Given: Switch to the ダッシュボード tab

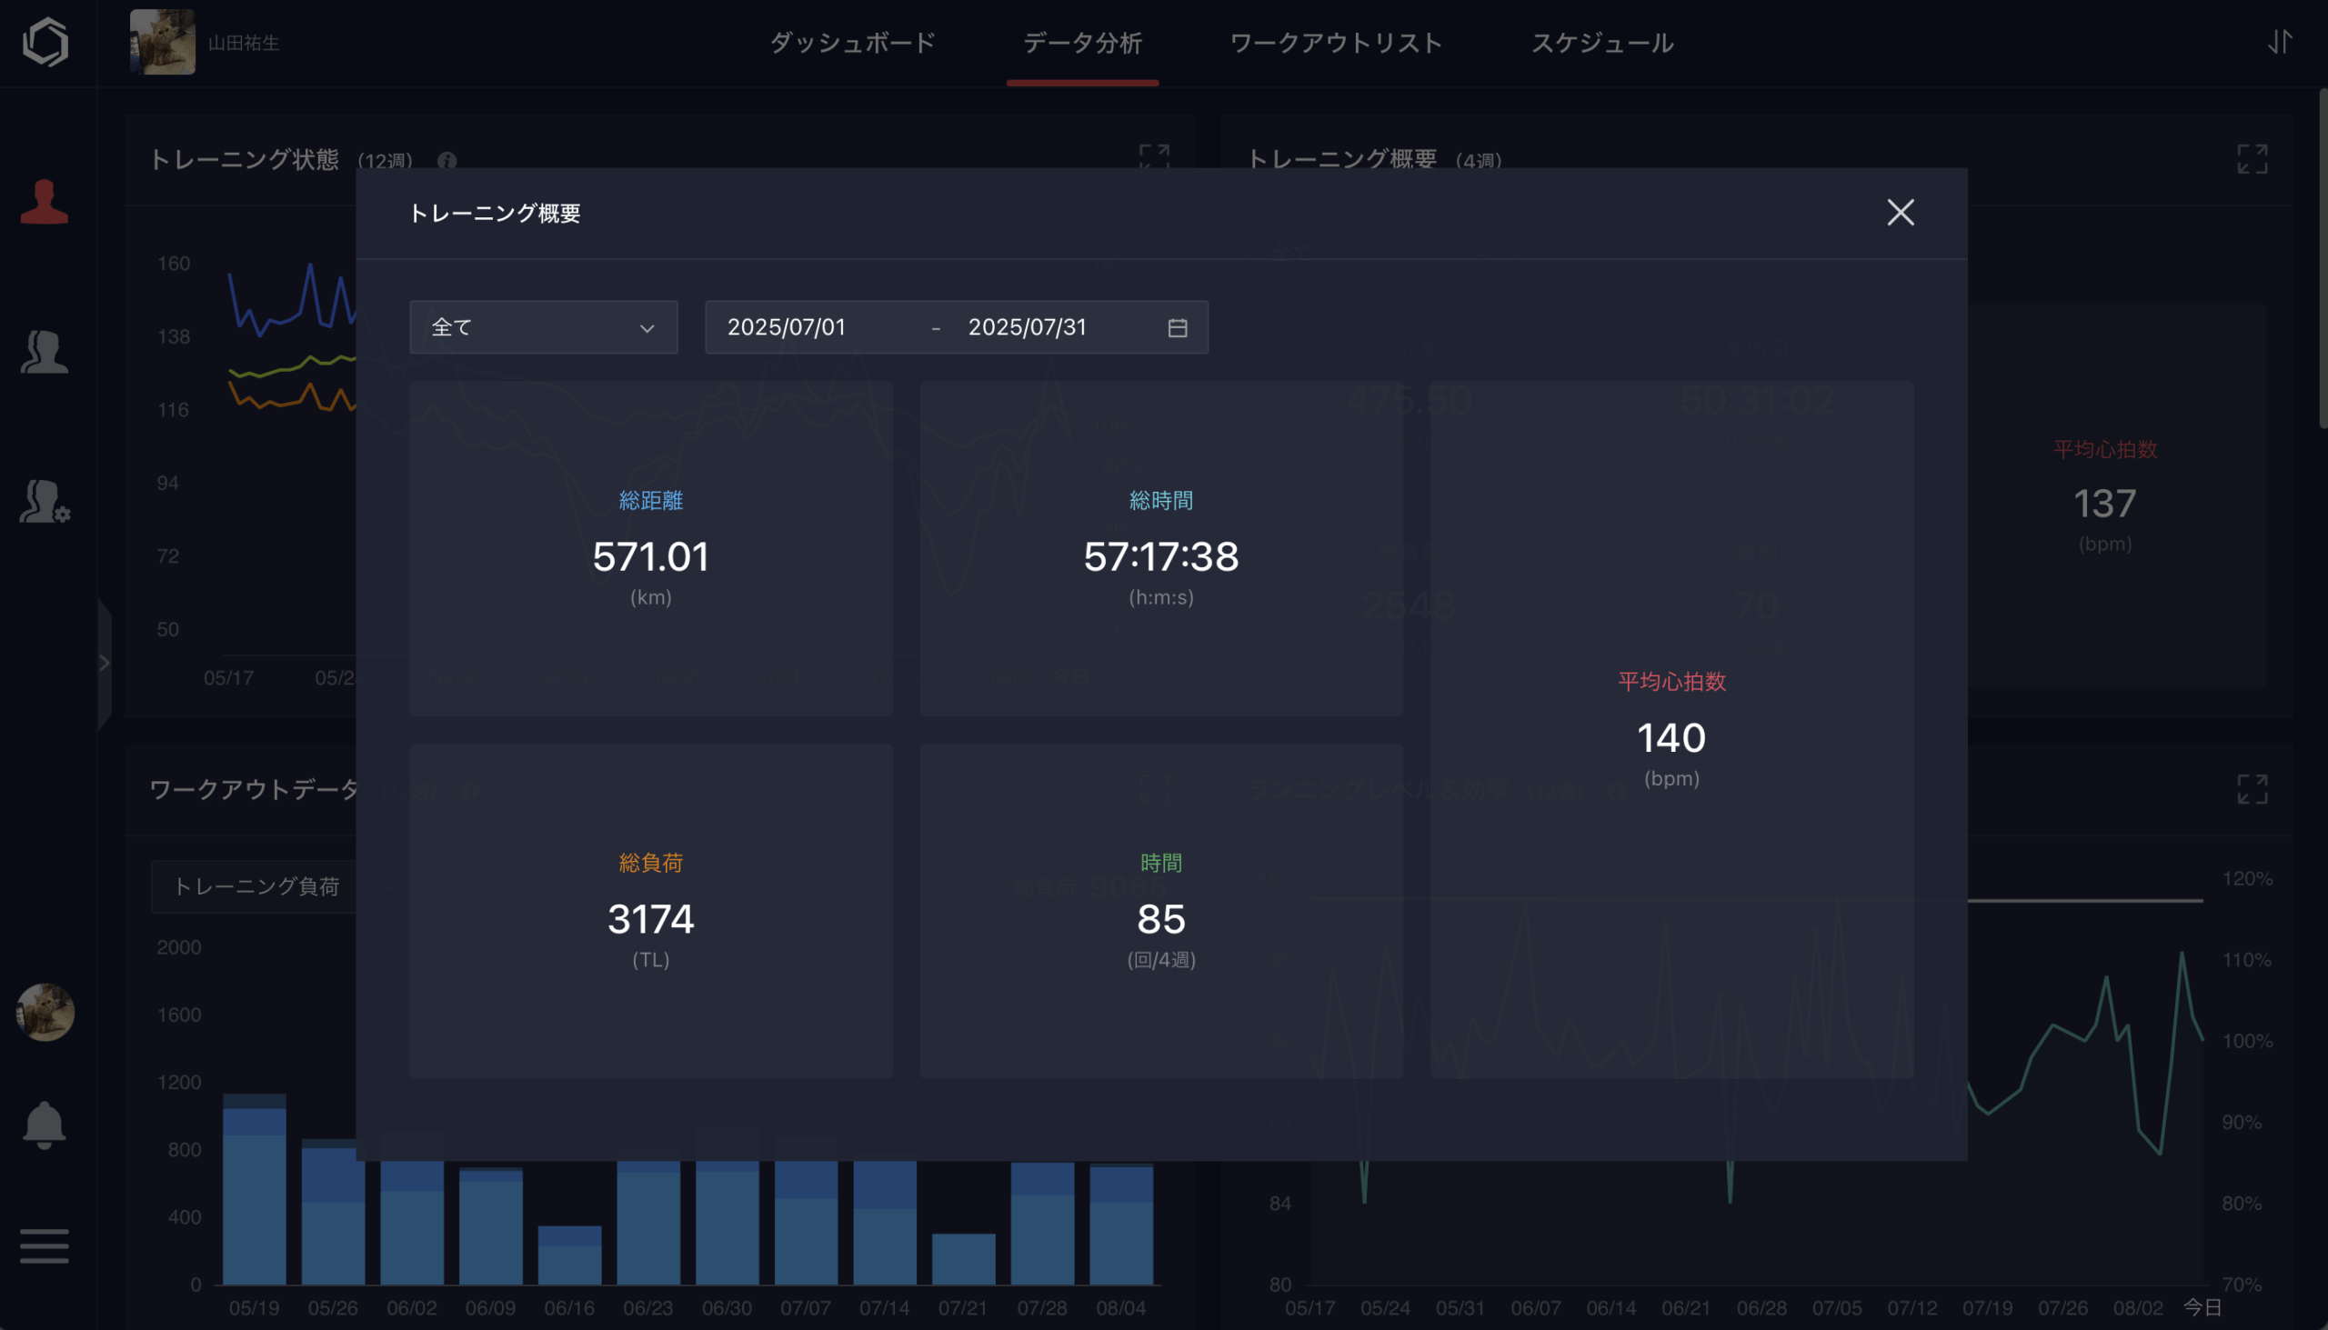Looking at the screenshot, I should 851,43.
